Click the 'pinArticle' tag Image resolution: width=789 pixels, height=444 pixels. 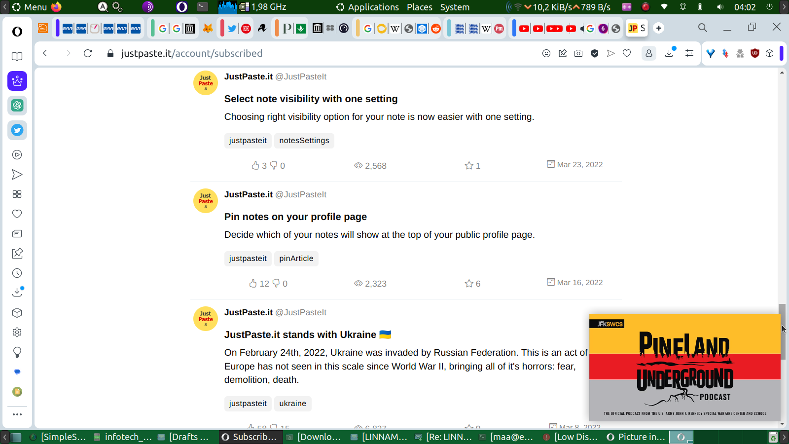tap(296, 259)
